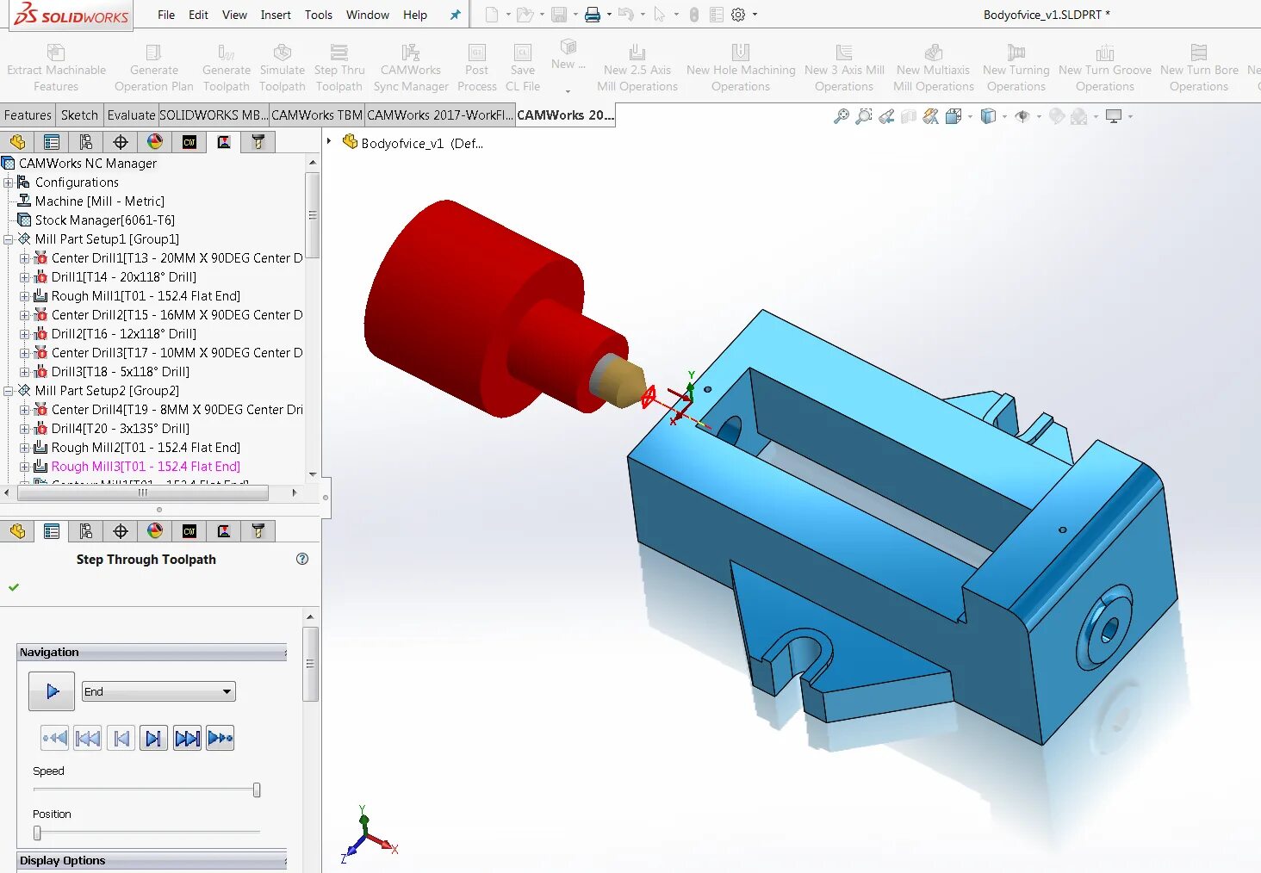
Task: Open the lower panel CAMWorks tools tab
Action: 258,531
